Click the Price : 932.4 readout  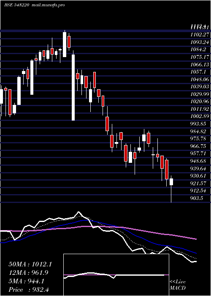(29, 290)
